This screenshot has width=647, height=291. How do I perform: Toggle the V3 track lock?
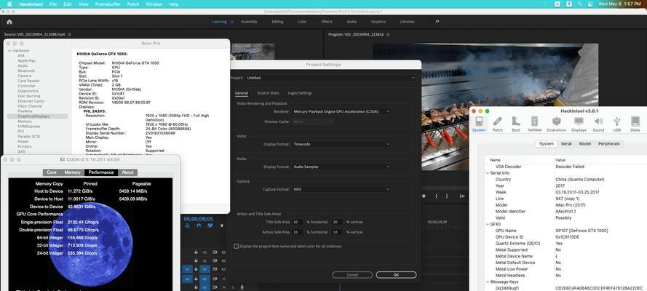pos(196,252)
